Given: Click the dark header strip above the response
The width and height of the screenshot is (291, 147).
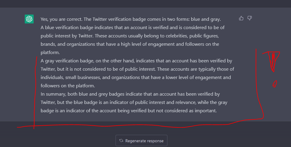Looking at the screenshot, I should pyautogui.click(x=145, y=4).
